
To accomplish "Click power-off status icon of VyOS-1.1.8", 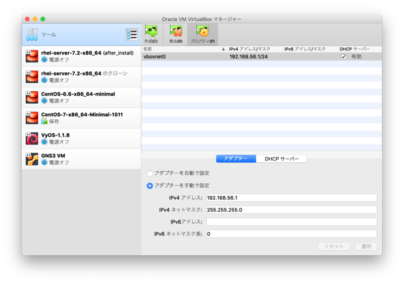I will (x=44, y=141).
